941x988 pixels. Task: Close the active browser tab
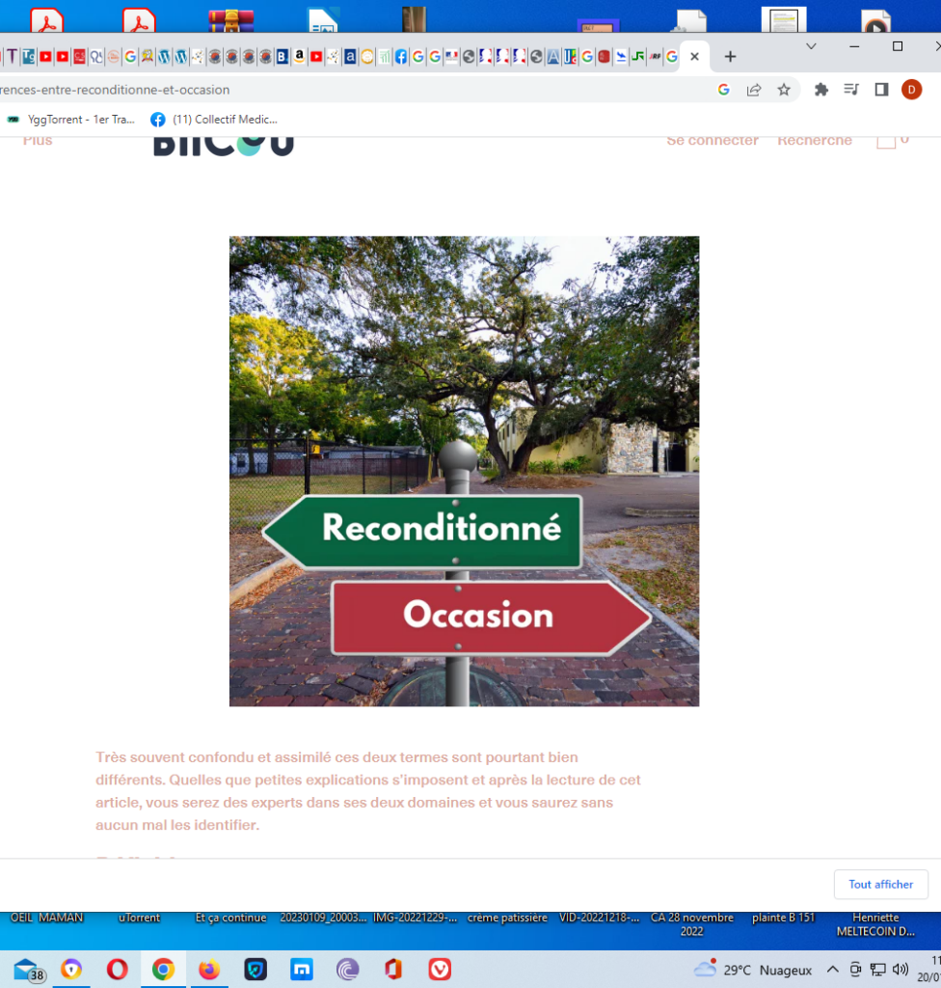(x=695, y=57)
